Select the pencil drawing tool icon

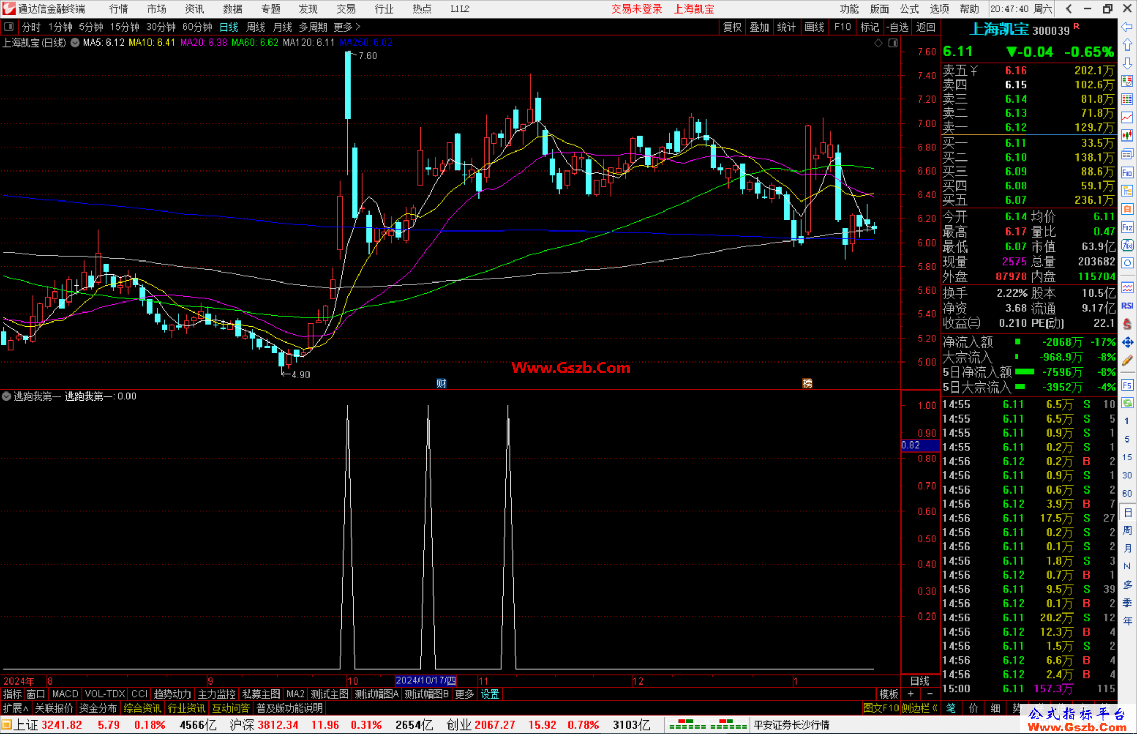tap(1127, 361)
